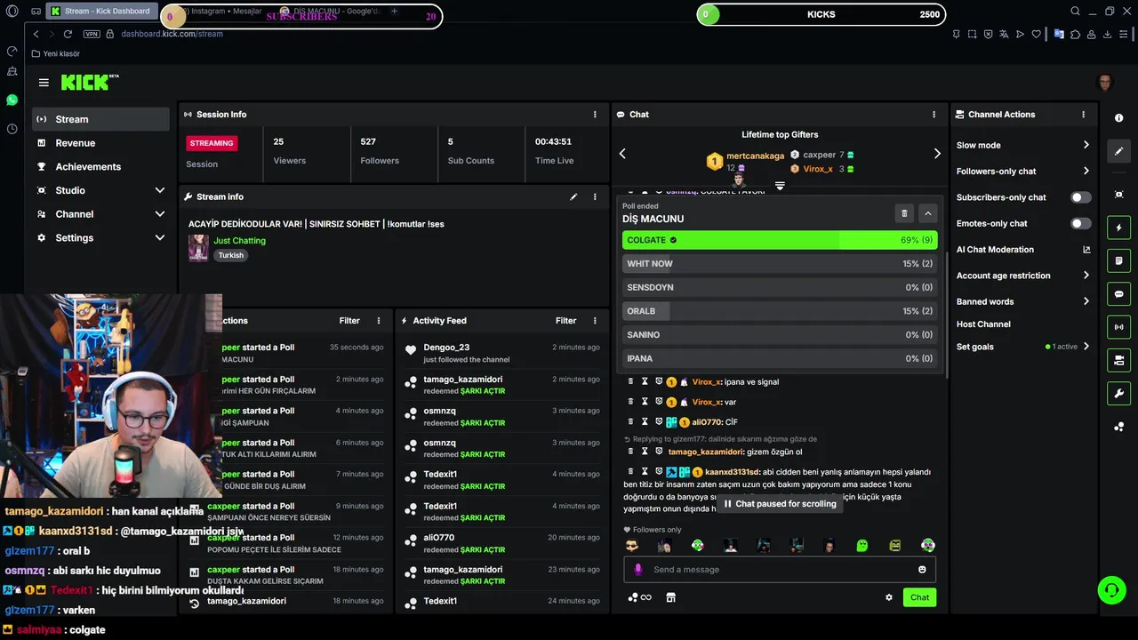Click the Dengoo_23 follow activity entry
This screenshot has width=1138, height=640.
click(x=501, y=353)
